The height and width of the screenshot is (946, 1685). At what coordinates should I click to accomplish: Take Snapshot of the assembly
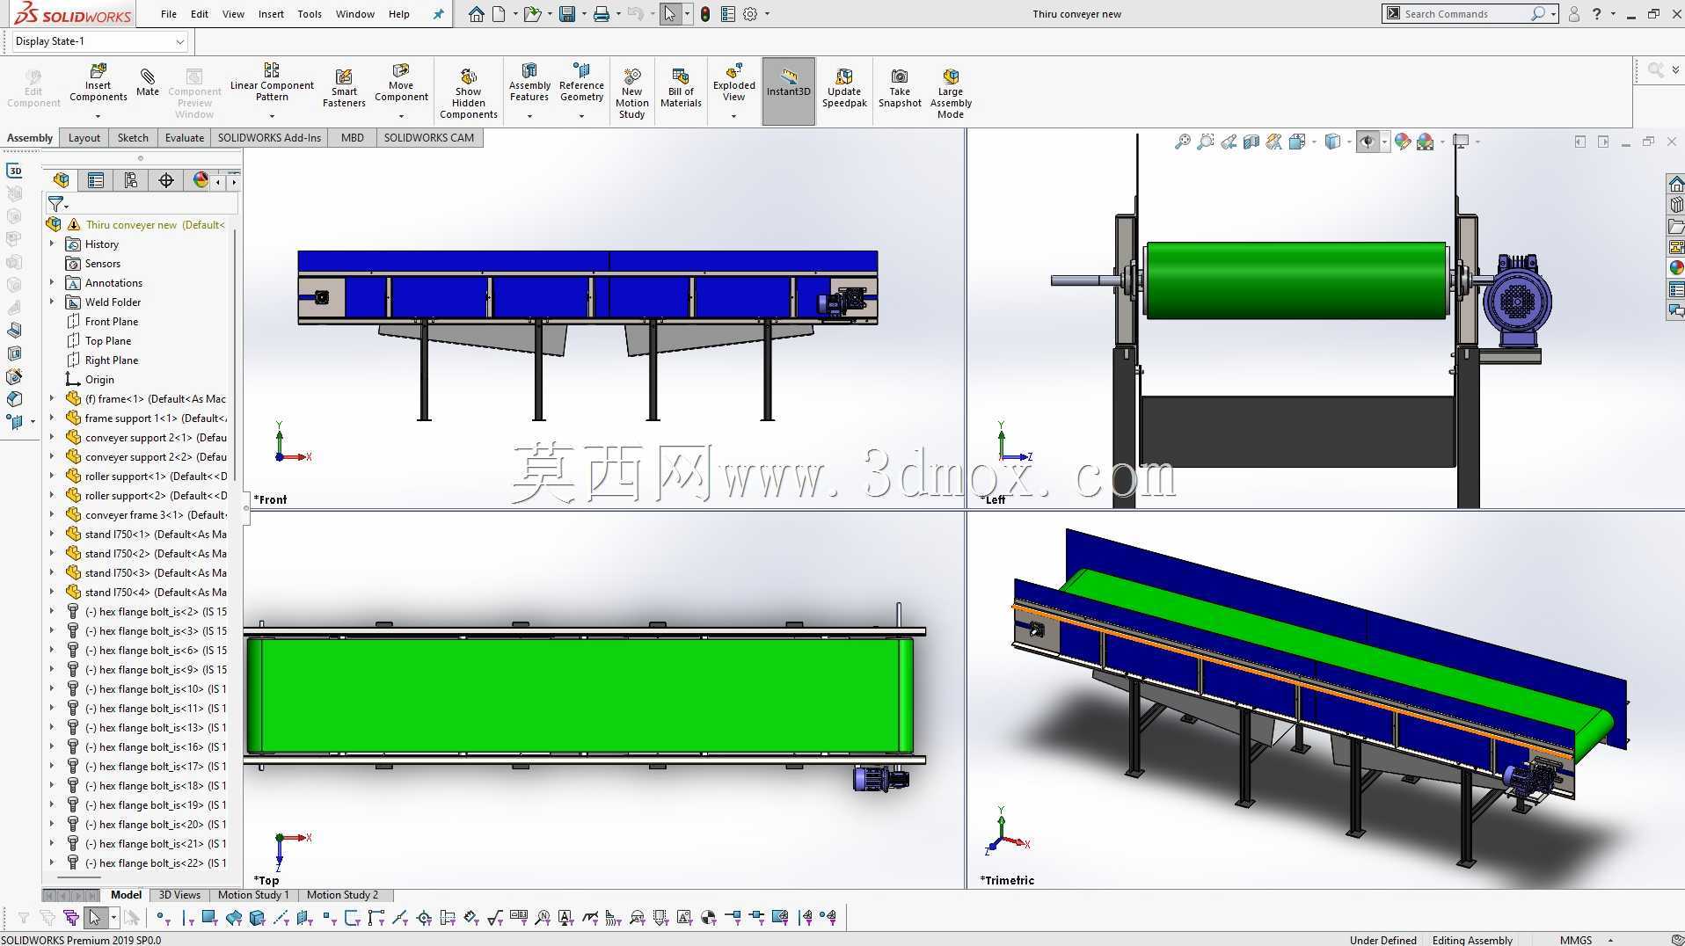point(900,88)
